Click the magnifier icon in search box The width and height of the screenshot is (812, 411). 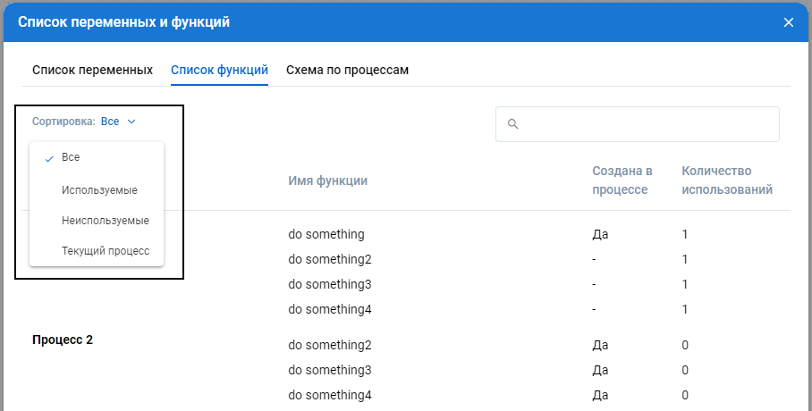513,124
